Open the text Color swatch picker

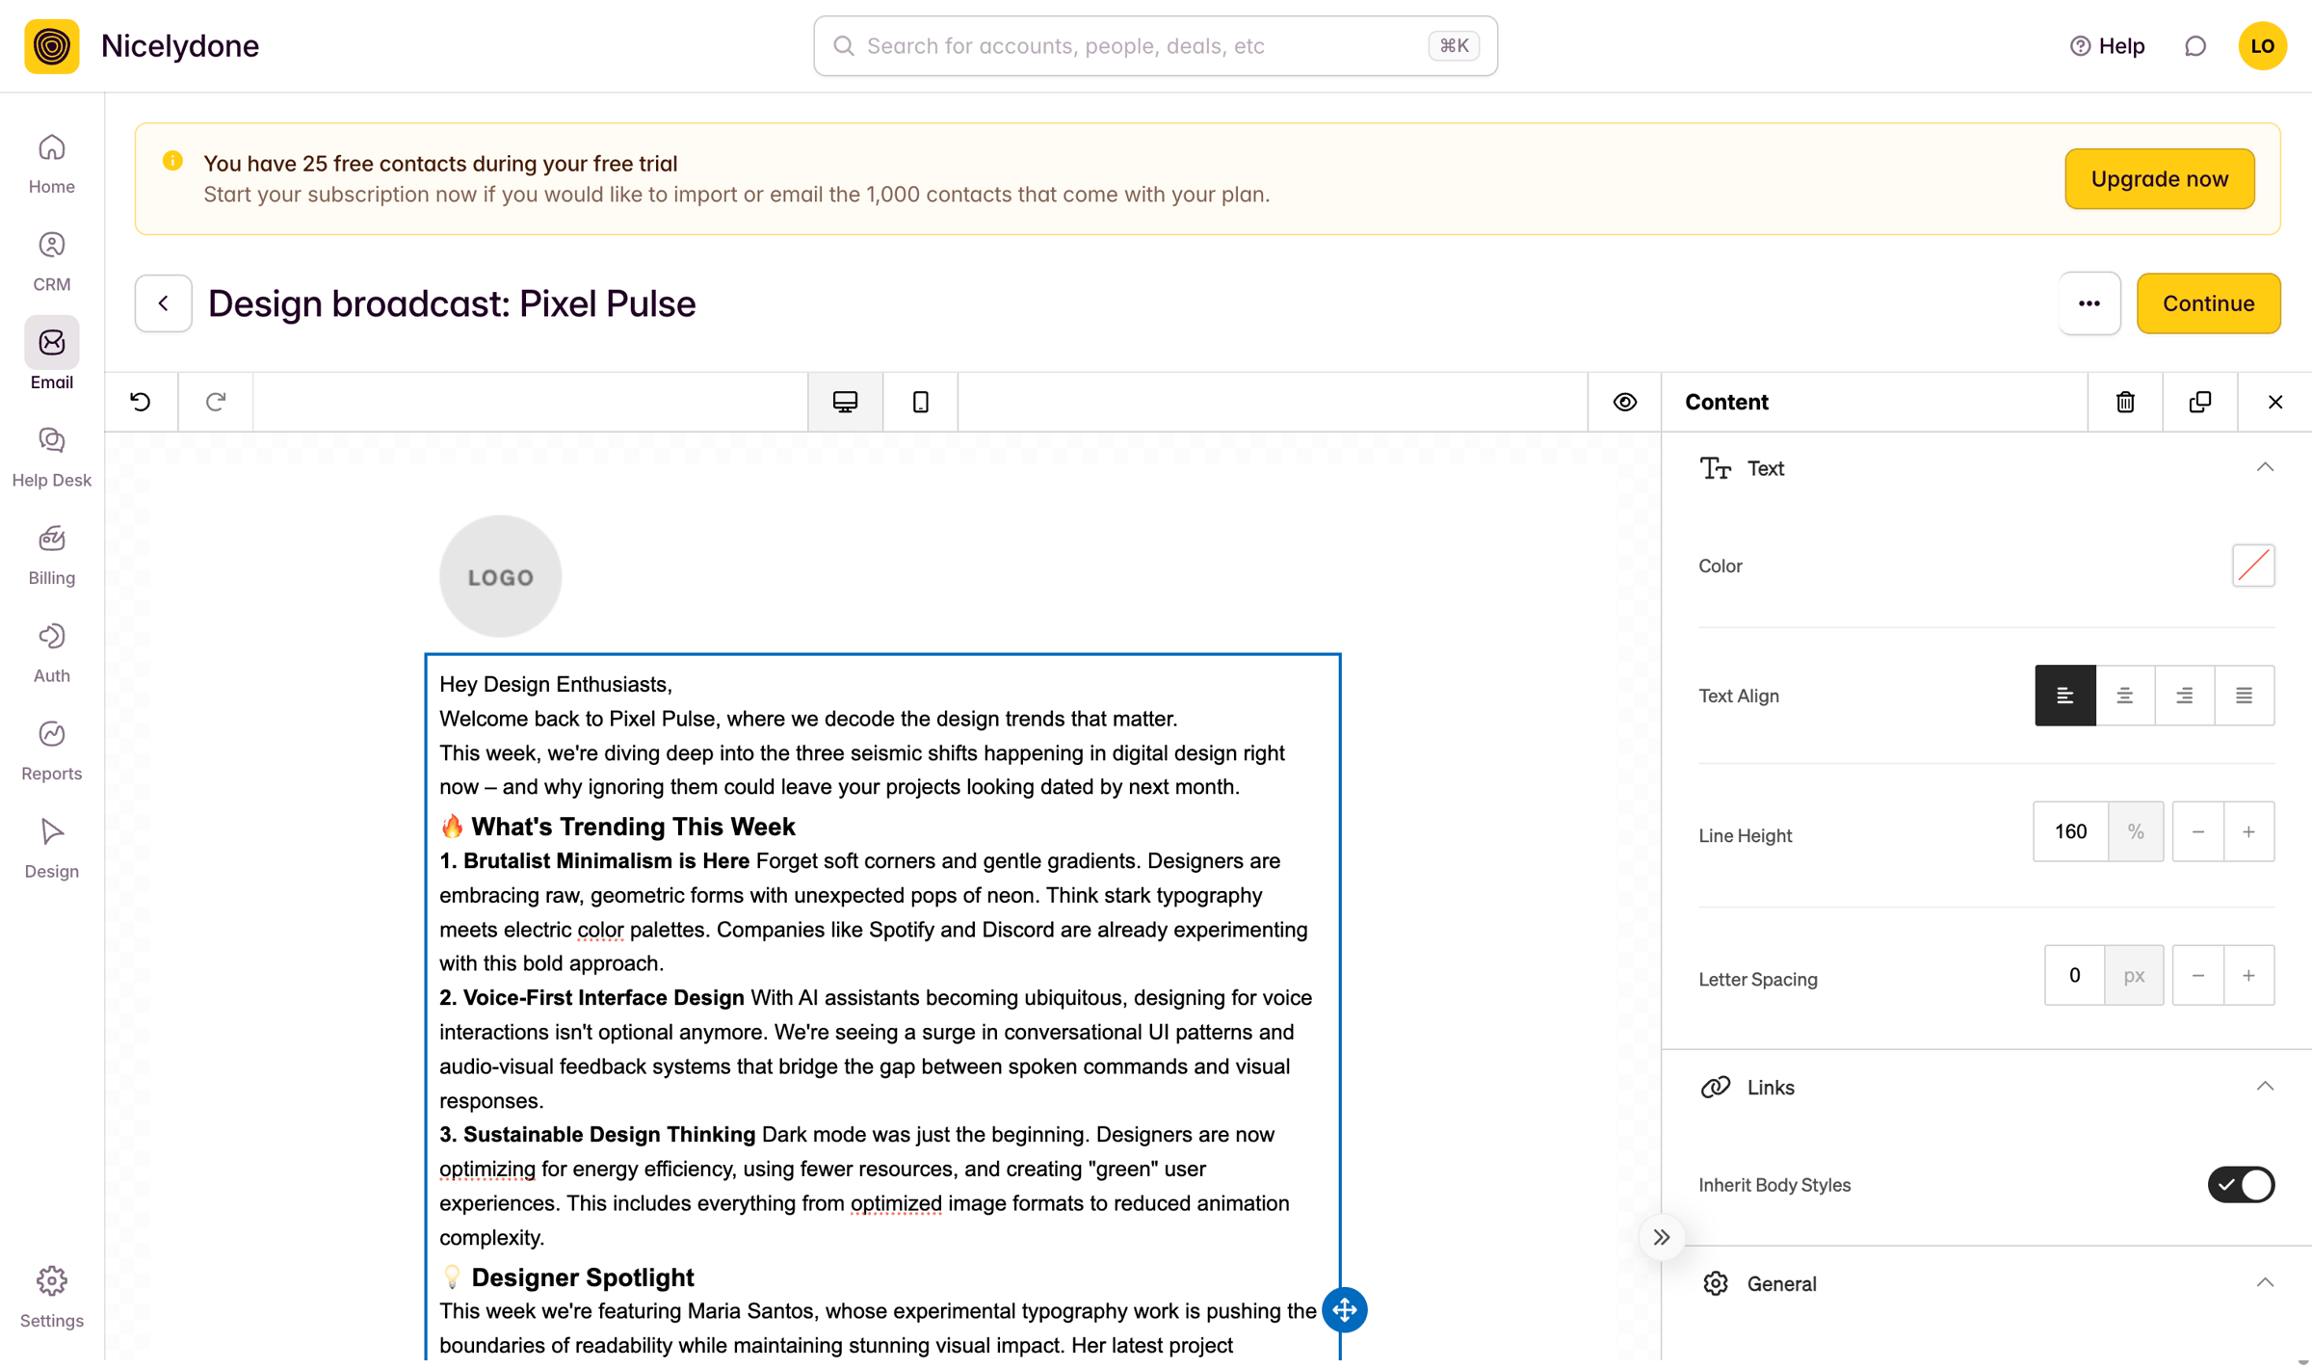click(x=2253, y=566)
